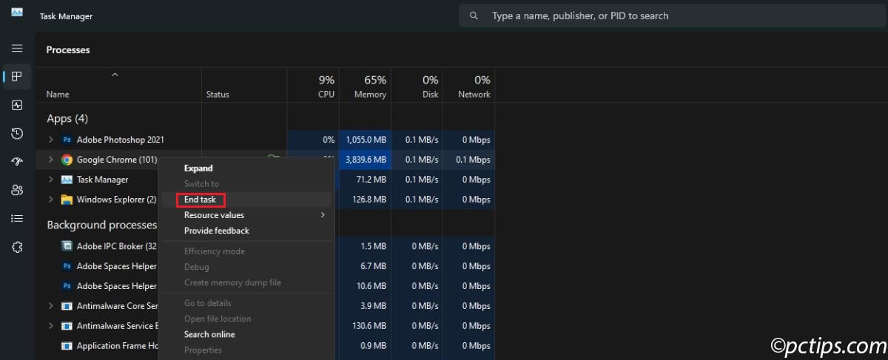The width and height of the screenshot is (888, 360).
Task: Select the Processes icon in sidebar
Action: click(17, 76)
